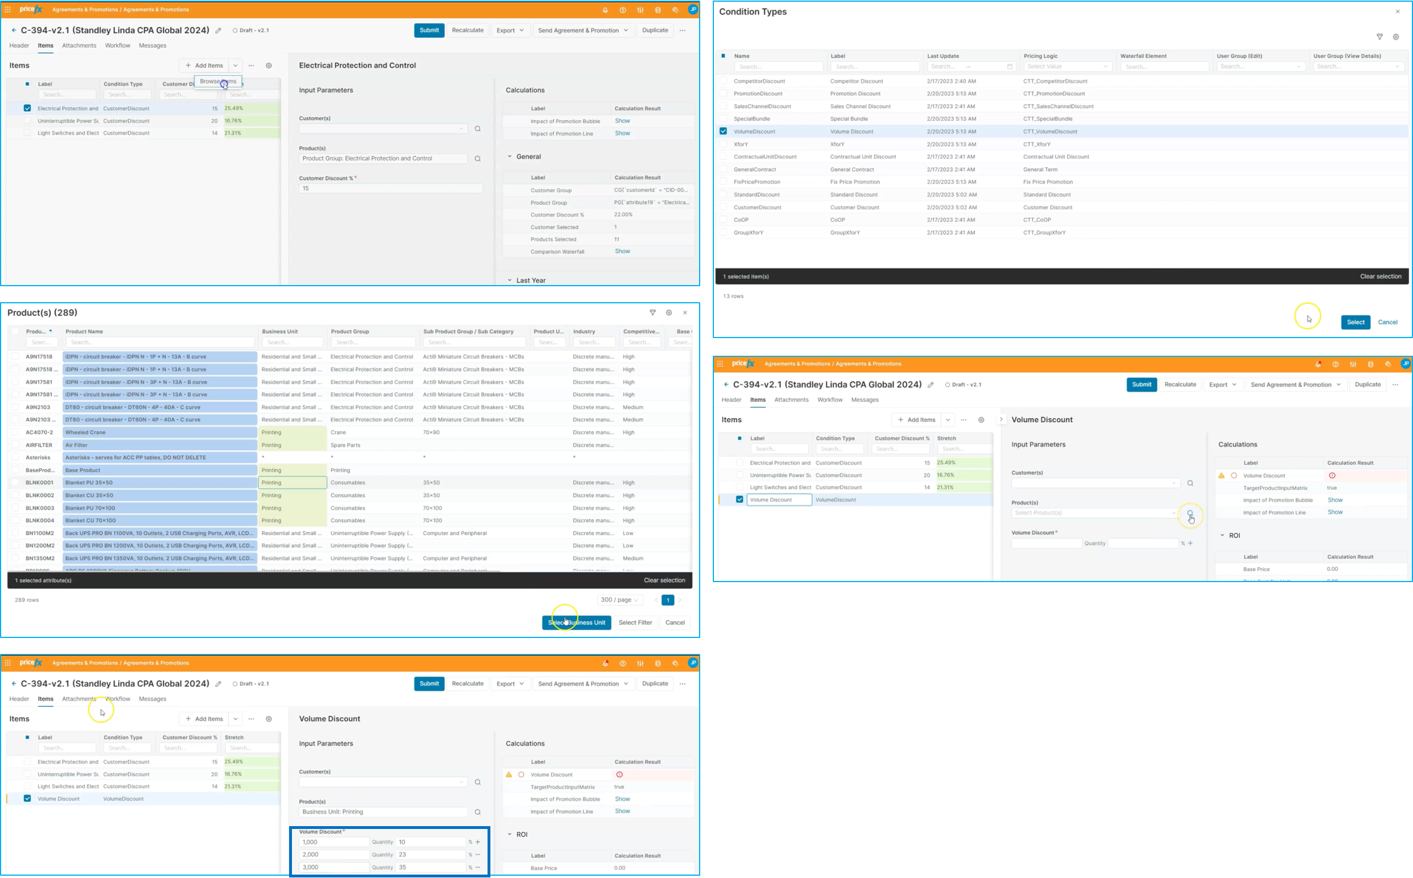Open Pricing Logic Select Value dropdown
The image size is (1413, 878).
point(1067,67)
